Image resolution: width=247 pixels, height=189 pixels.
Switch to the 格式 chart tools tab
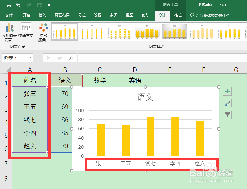point(178,15)
